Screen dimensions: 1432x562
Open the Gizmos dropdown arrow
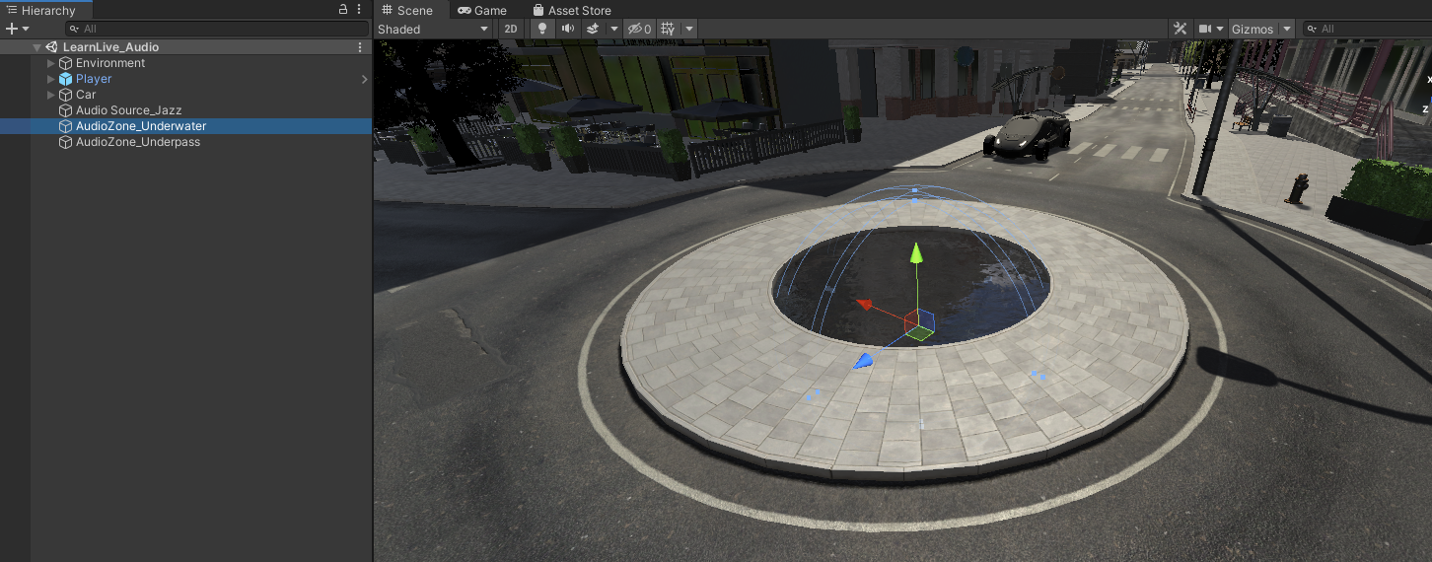click(1287, 29)
